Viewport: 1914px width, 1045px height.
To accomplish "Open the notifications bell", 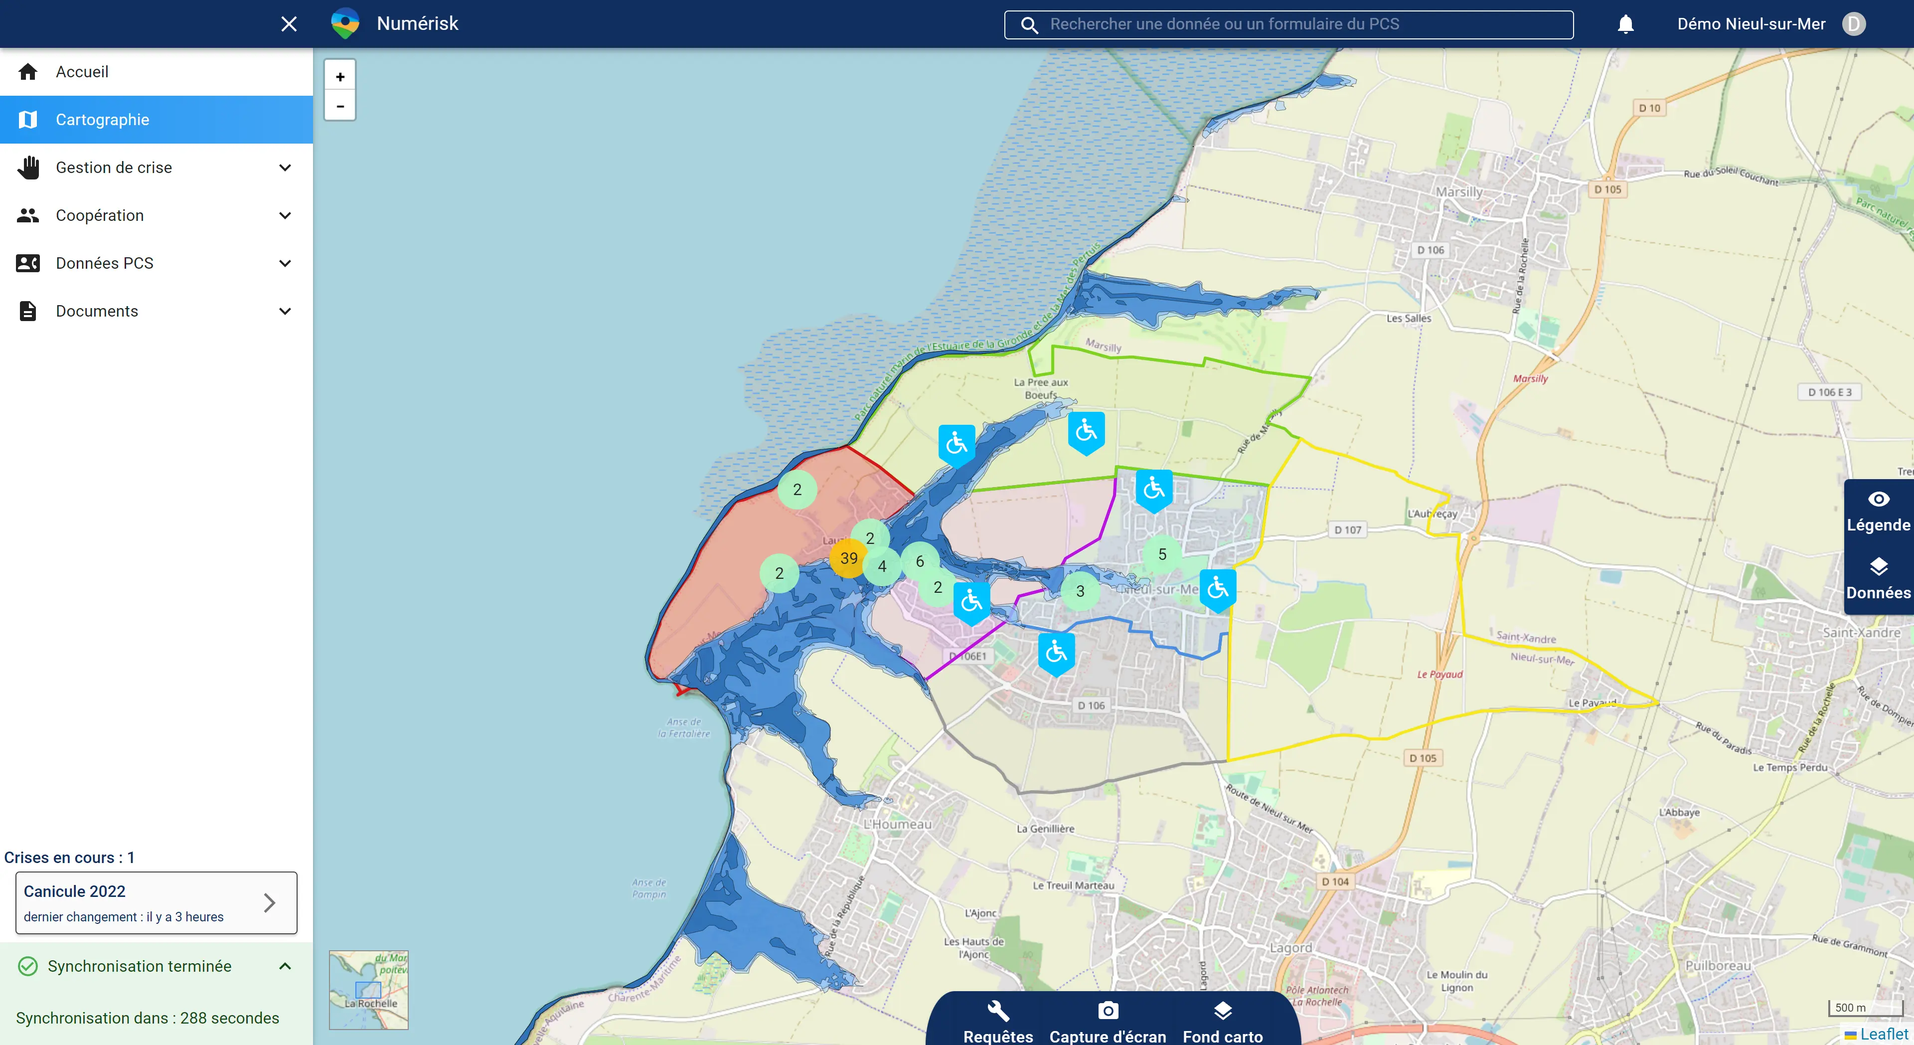I will [1626, 24].
